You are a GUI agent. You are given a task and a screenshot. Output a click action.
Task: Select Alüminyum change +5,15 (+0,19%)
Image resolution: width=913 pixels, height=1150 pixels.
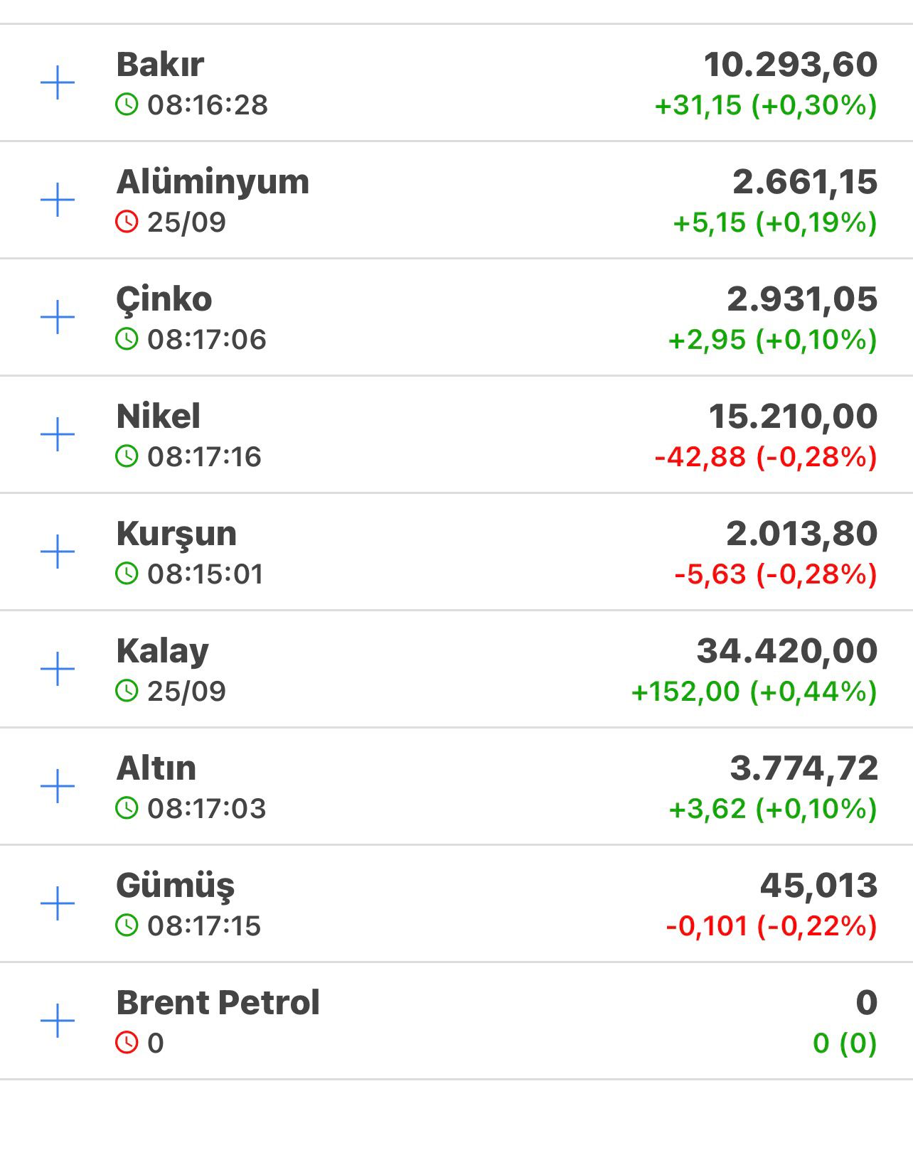click(775, 222)
